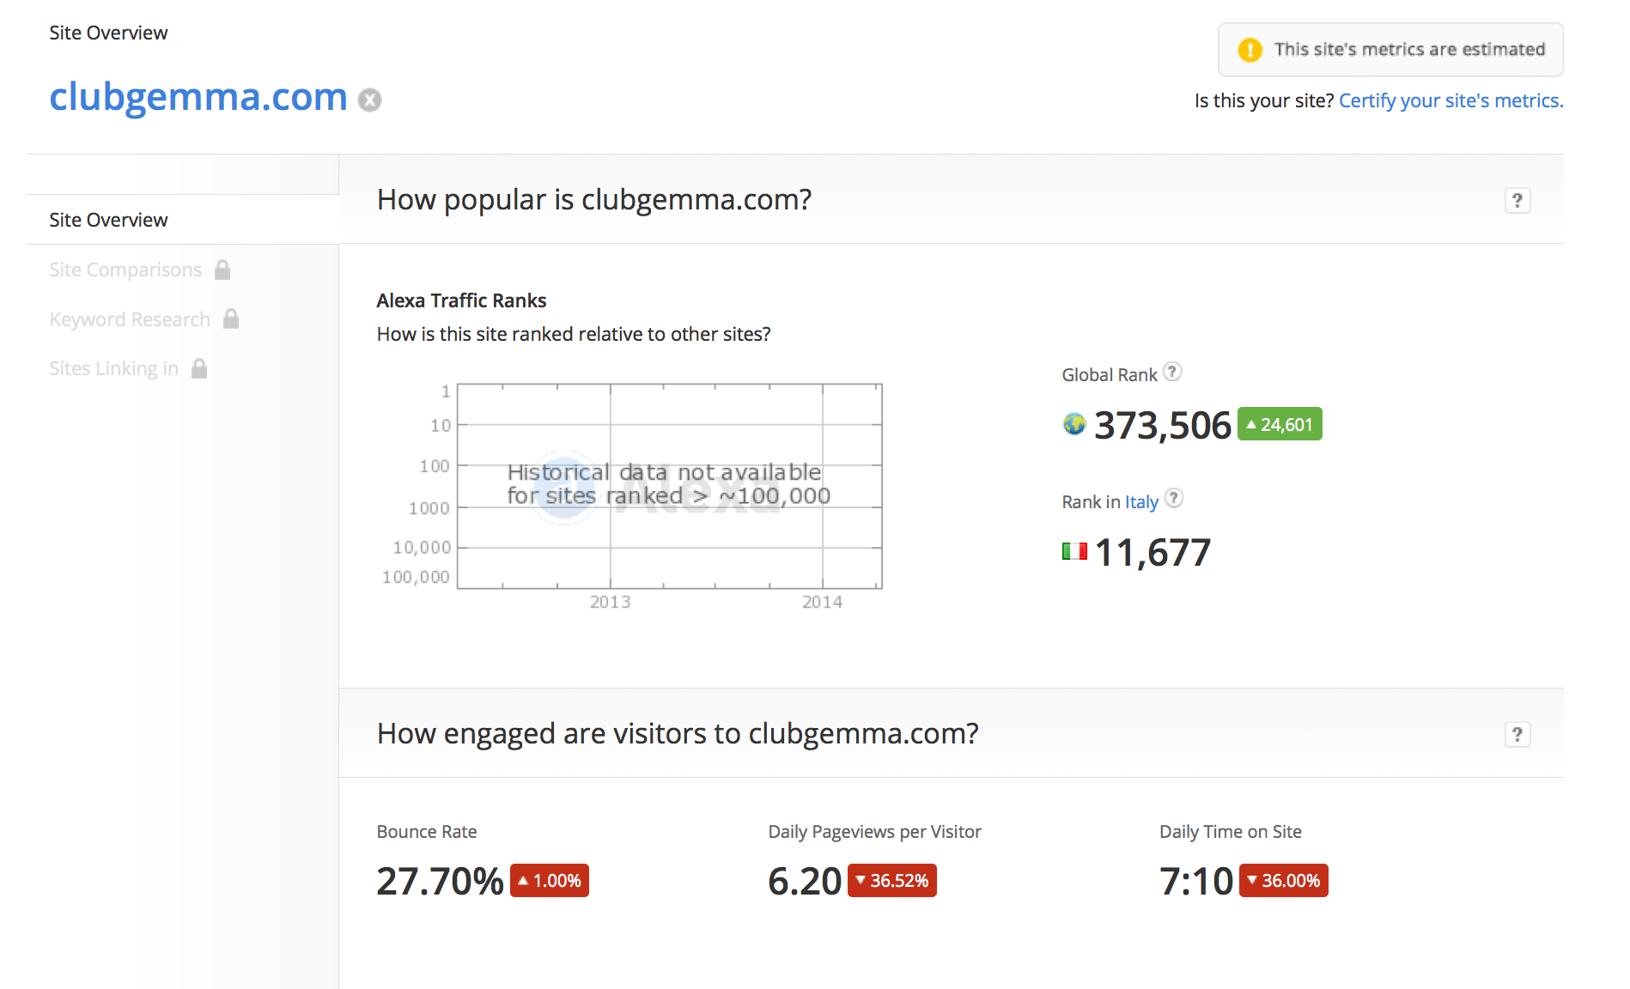The height and width of the screenshot is (989, 1630).
Task: Click the help icon next to Rank in Italy
Action: (1174, 498)
